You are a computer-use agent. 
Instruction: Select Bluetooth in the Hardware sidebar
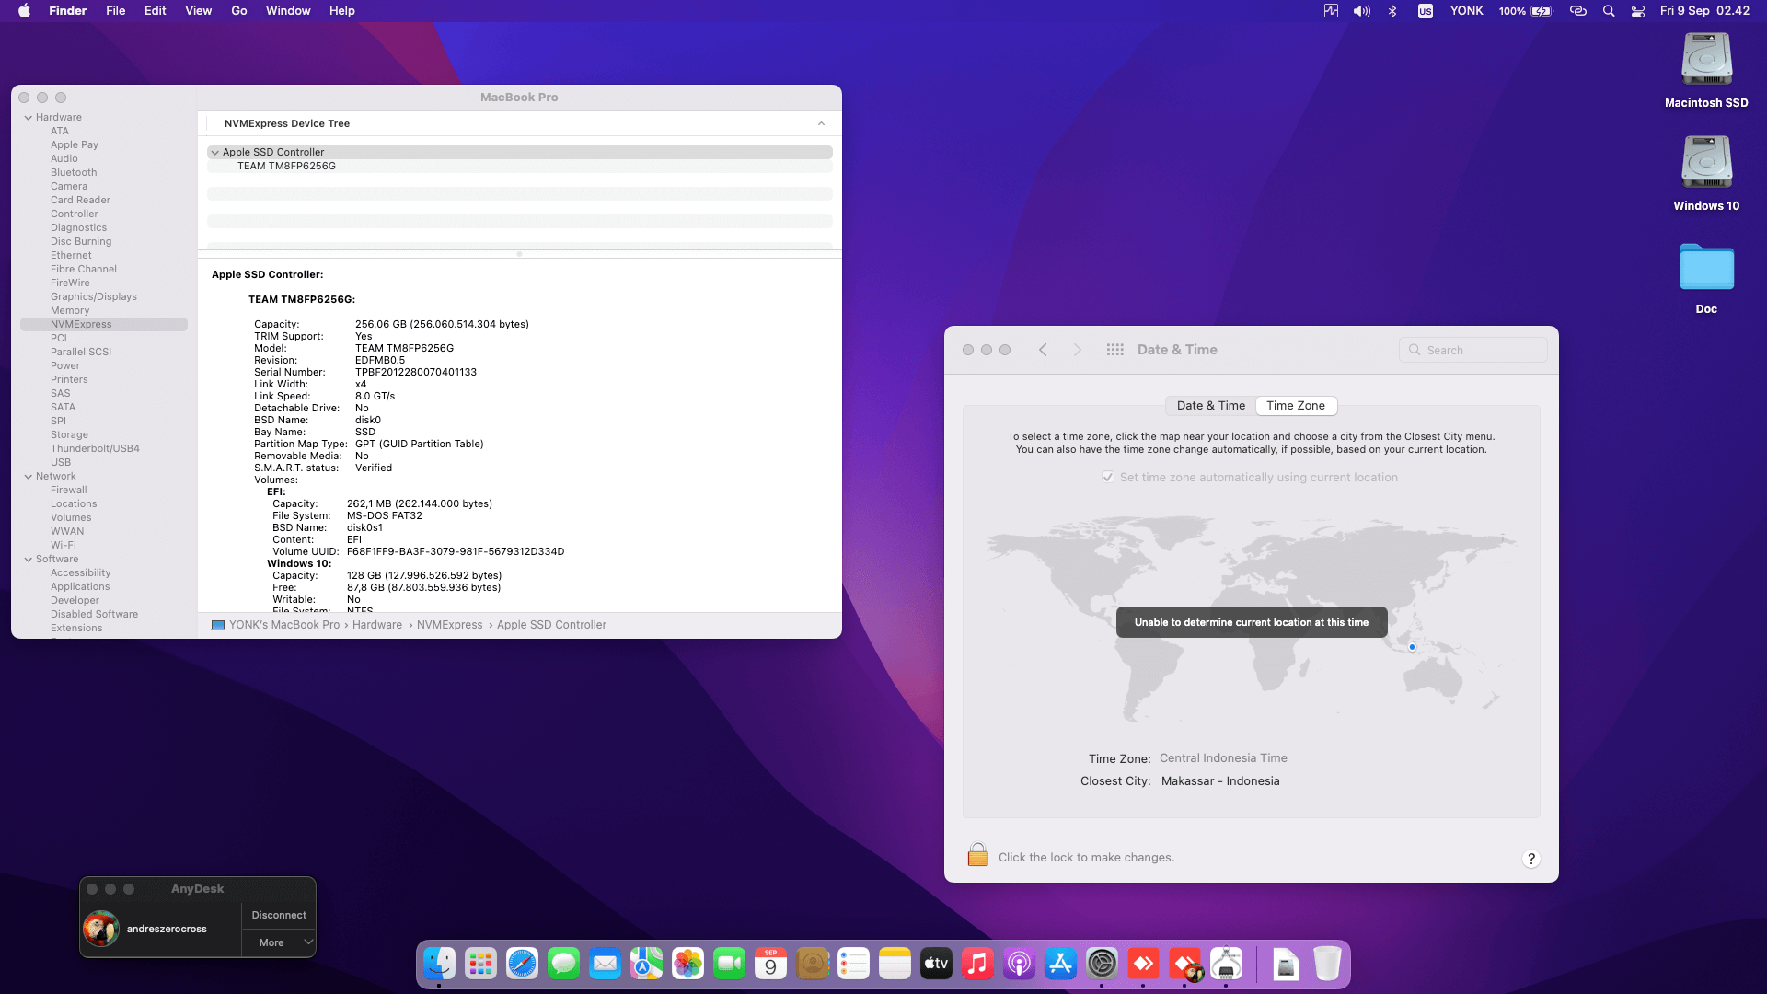point(74,173)
